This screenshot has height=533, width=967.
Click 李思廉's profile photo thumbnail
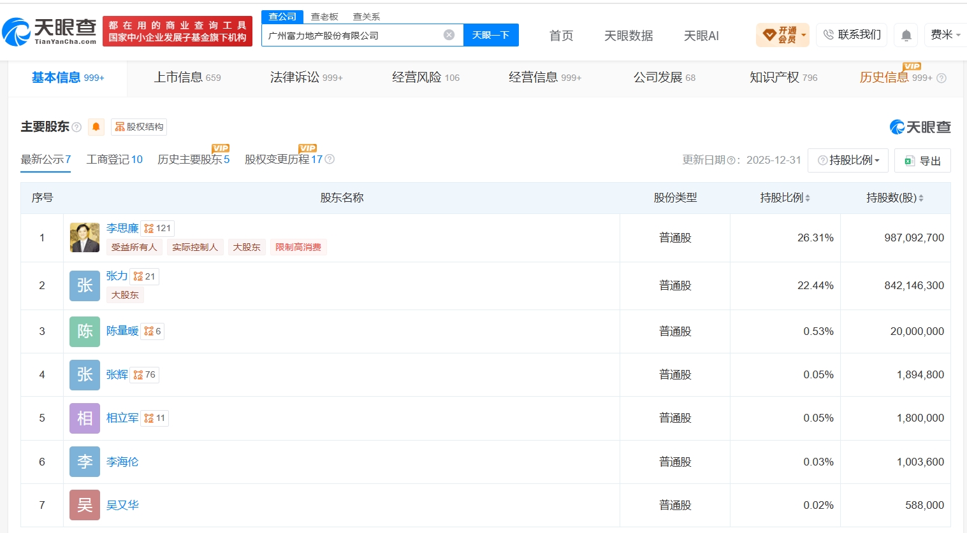click(x=85, y=238)
